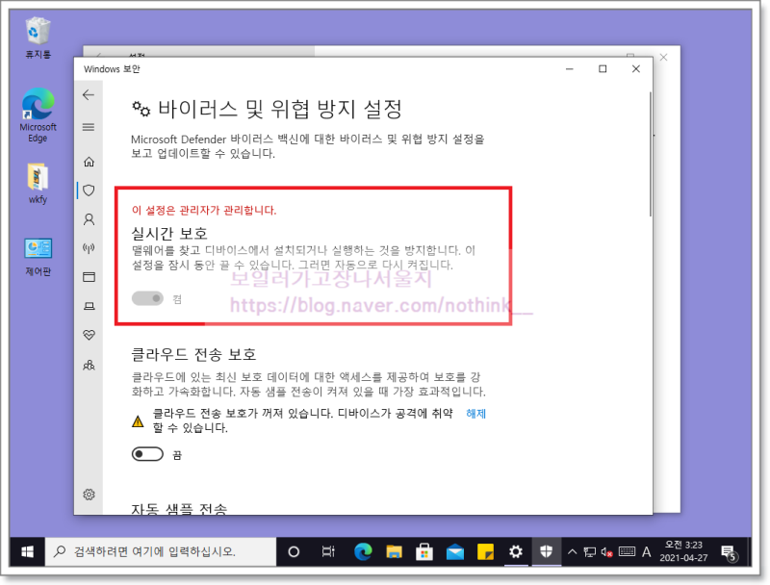Select the Virus & threat protection shield icon
This screenshot has width=770, height=585.
tap(89, 191)
